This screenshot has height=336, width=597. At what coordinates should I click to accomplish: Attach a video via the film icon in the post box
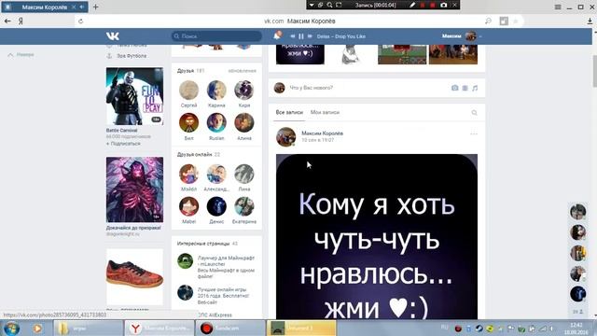coord(465,88)
